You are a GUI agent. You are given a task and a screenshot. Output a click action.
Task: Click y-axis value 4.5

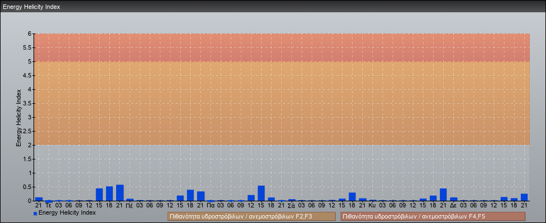[28, 75]
